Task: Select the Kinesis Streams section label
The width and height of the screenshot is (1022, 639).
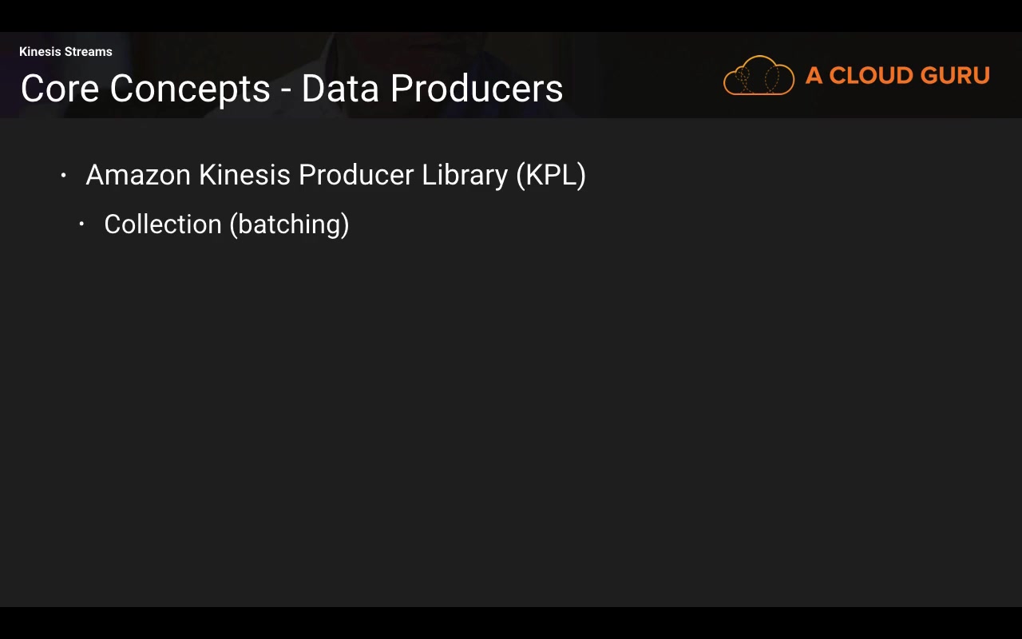Action: (x=65, y=52)
